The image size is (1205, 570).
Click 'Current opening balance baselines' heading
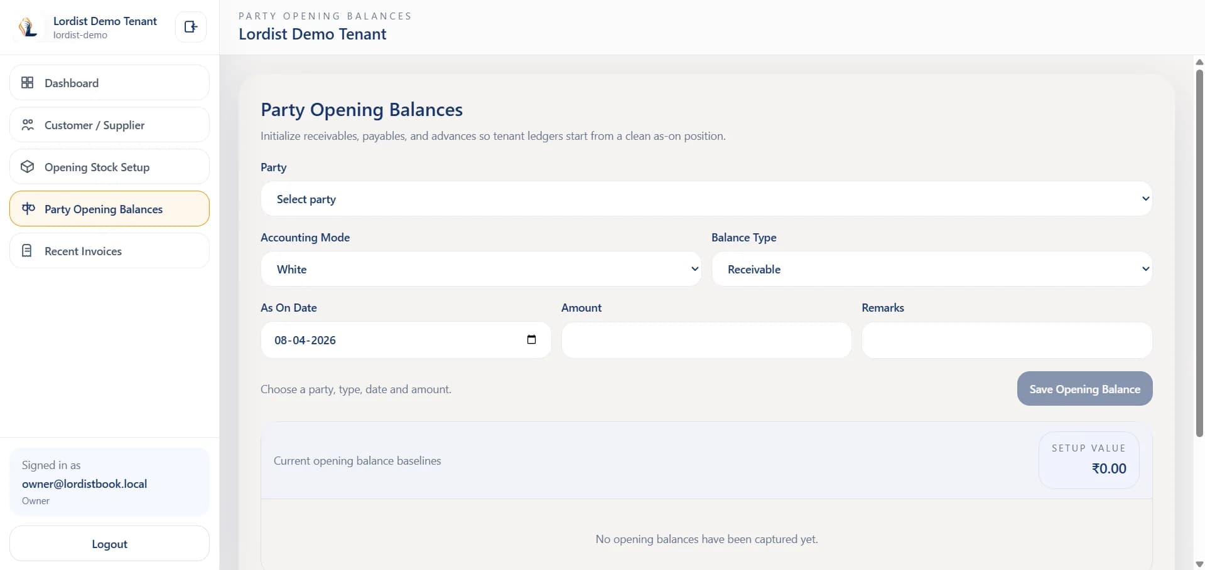pyautogui.click(x=357, y=460)
